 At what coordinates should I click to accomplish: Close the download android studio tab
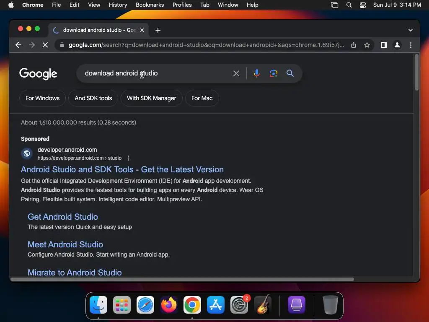pos(142,30)
